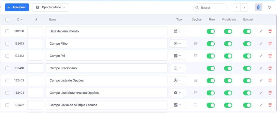Toggle the select-all checkbox in header
277x113 pixels.
(x=7, y=20)
